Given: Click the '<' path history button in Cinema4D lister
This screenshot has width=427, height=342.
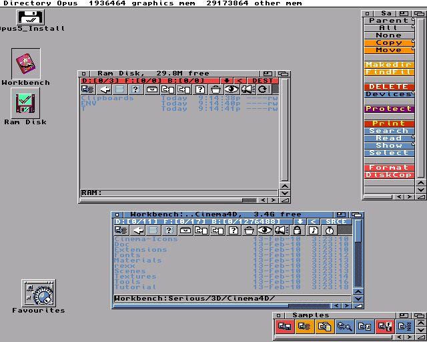Looking at the screenshot, I should pyautogui.click(x=313, y=222).
